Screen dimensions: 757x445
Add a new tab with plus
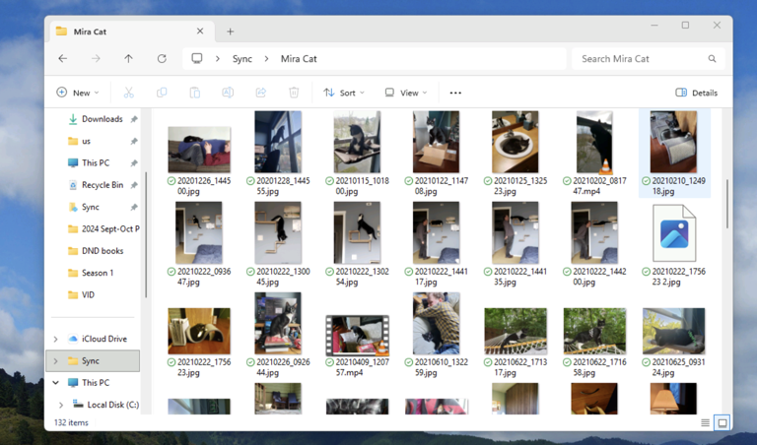click(x=231, y=32)
